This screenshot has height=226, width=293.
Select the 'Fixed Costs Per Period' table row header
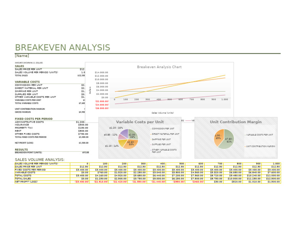click(x=42, y=170)
